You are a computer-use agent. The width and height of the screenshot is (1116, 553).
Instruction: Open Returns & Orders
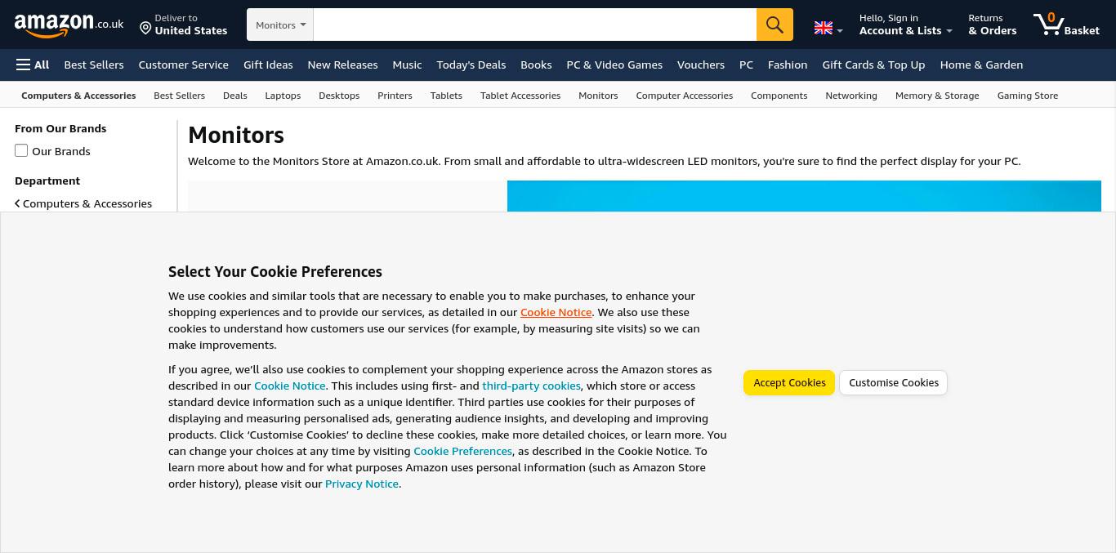point(992,25)
